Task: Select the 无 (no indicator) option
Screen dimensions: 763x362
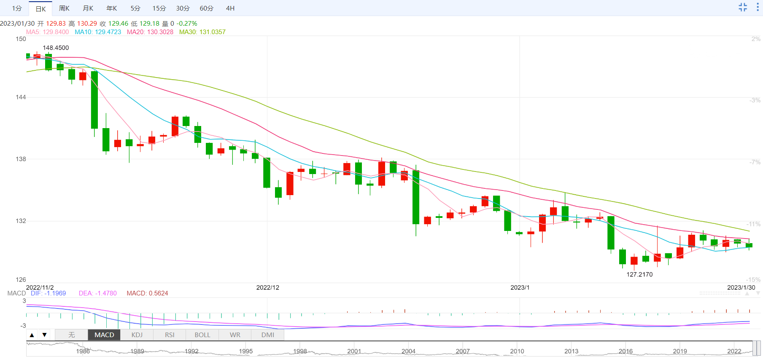Action: pos(72,335)
